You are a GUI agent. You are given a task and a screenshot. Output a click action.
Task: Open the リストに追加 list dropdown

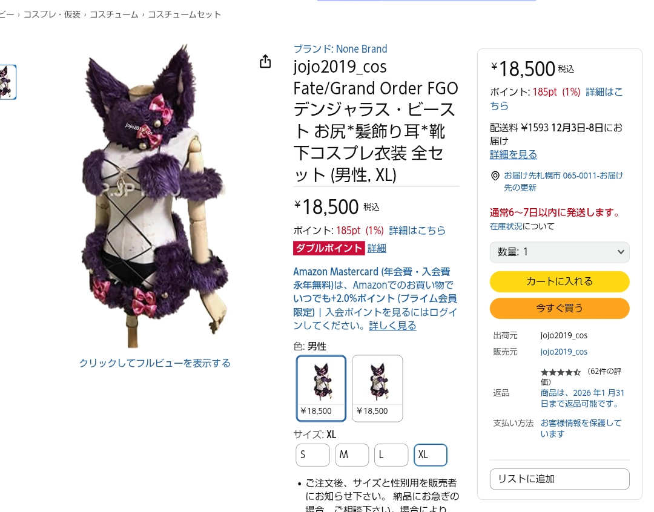click(560, 479)
